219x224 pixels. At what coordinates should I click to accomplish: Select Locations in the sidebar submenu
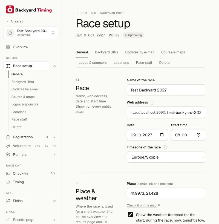pos(19,112)
